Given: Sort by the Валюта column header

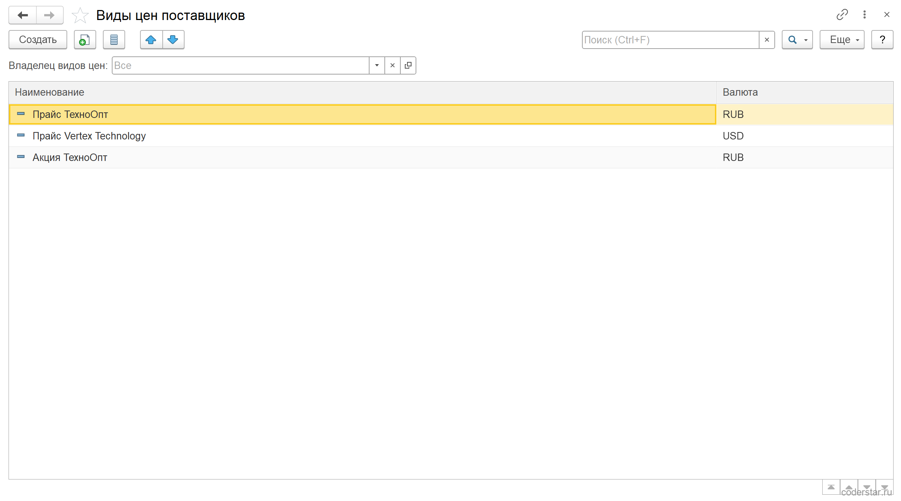Looking at the screenshot, I should tap(805, 92).
